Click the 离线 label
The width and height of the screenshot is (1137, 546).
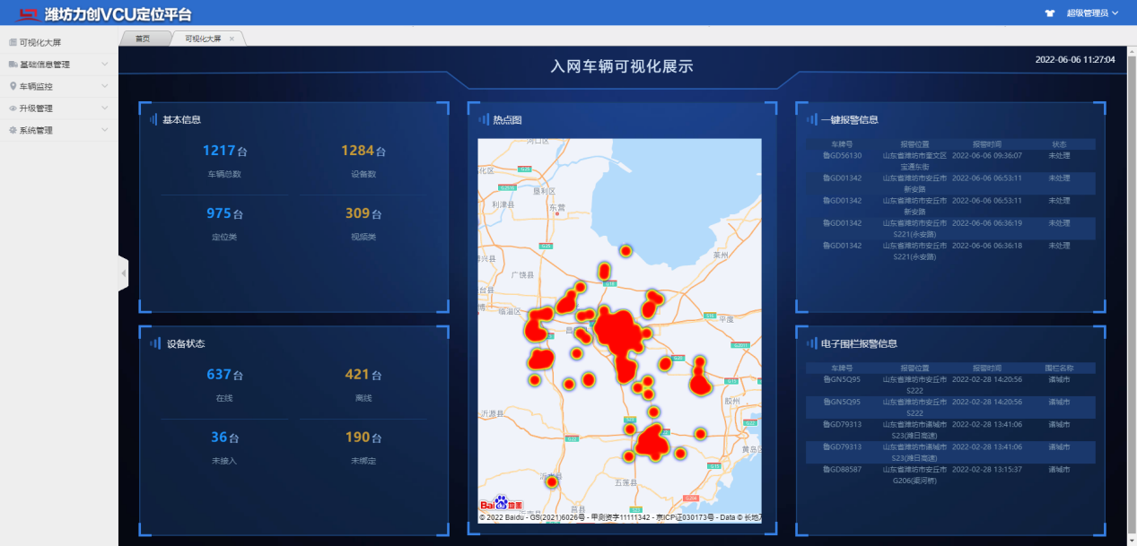(x=363, y=398)
